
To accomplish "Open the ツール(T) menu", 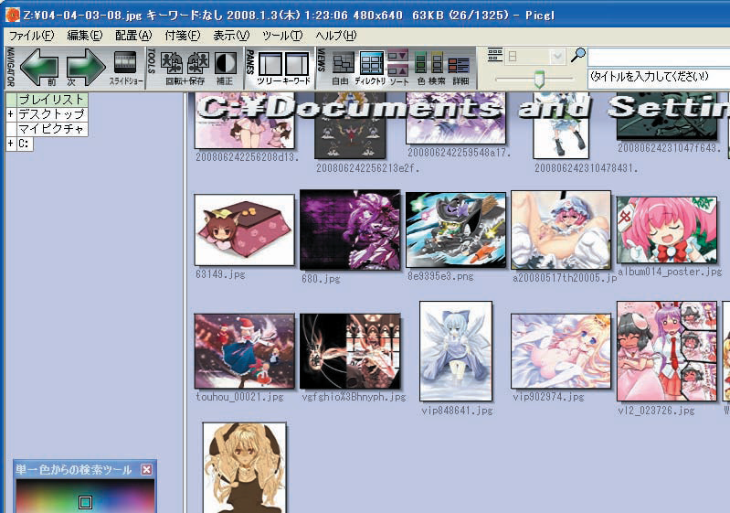I will coord(282,36).
